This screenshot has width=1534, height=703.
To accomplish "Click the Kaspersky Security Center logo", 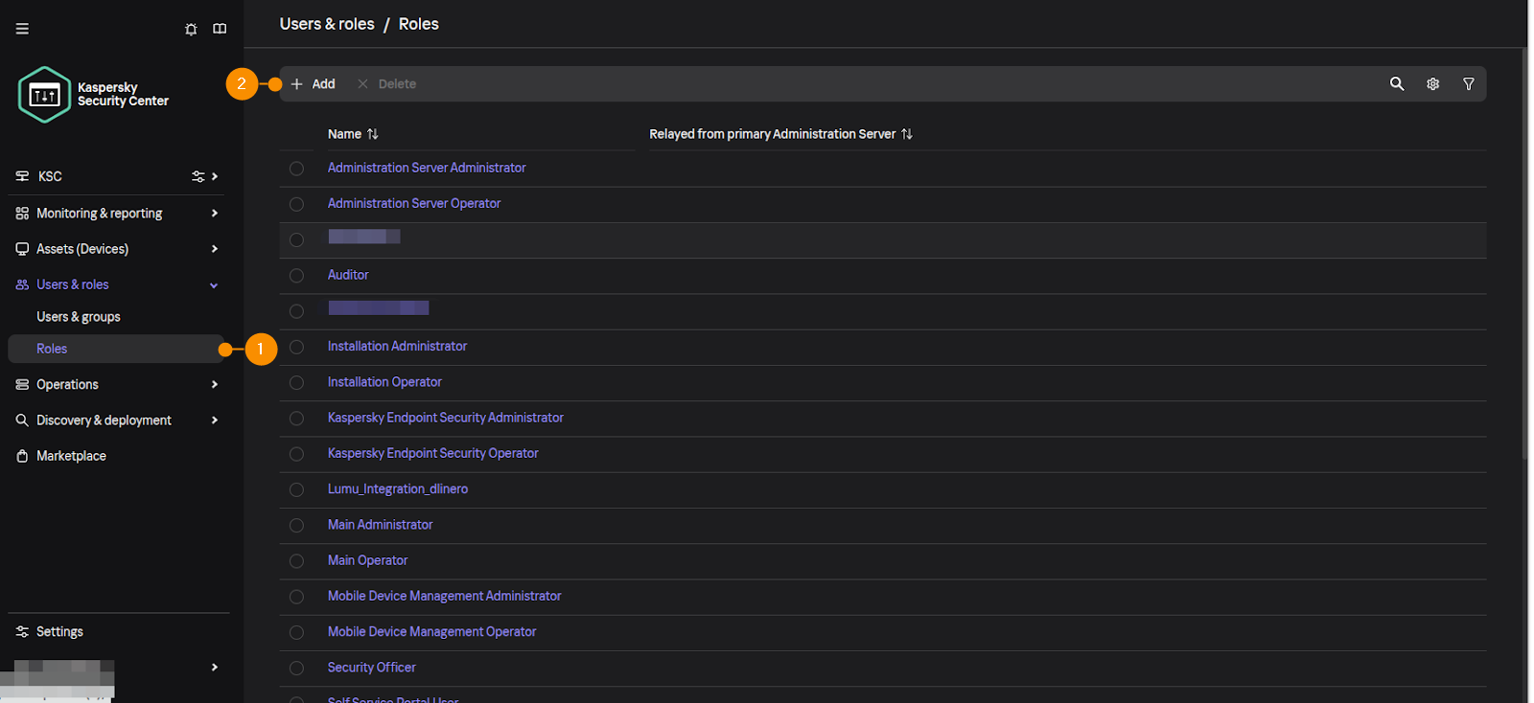I will (45, 95).
